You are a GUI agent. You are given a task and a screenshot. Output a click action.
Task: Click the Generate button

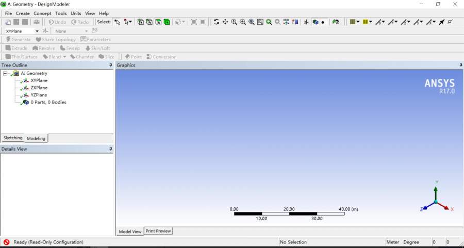(18, 39)
